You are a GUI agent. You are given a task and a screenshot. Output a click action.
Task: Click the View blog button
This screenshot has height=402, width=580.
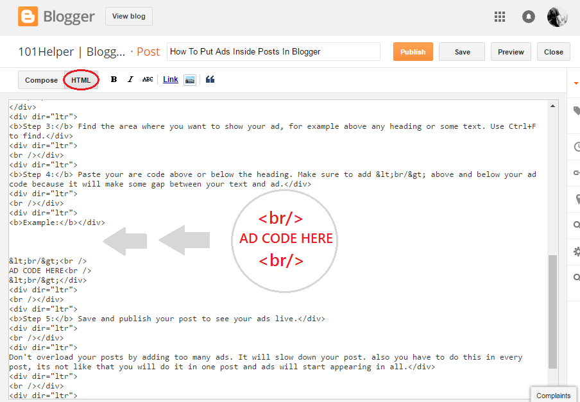(x=129, y=16)
